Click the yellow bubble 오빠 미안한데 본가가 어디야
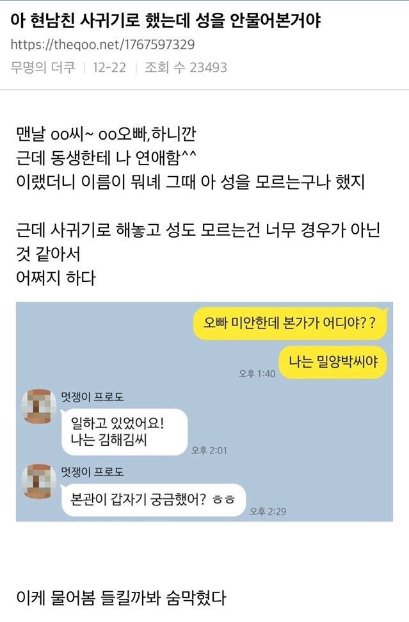 point(290,323)
